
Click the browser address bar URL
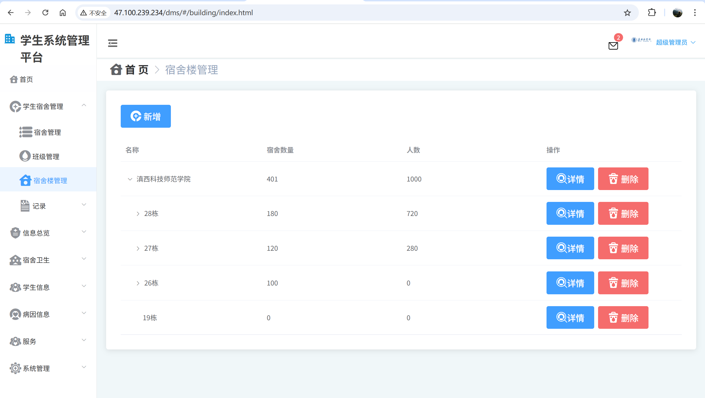tap(183, 13)
